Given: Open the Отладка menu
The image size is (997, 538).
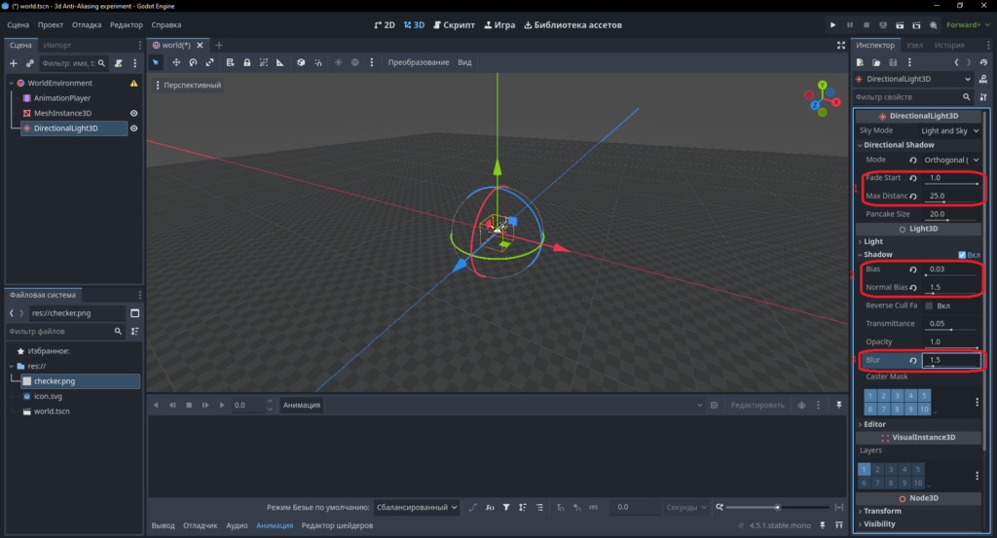Looking at the screenshot, I should pyautogui.click(x=87, y=24).
